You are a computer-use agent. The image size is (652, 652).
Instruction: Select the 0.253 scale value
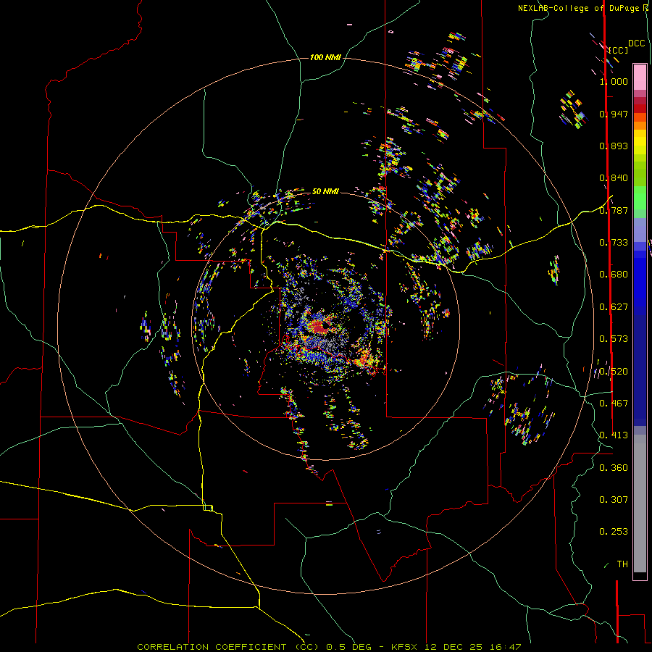614,532
